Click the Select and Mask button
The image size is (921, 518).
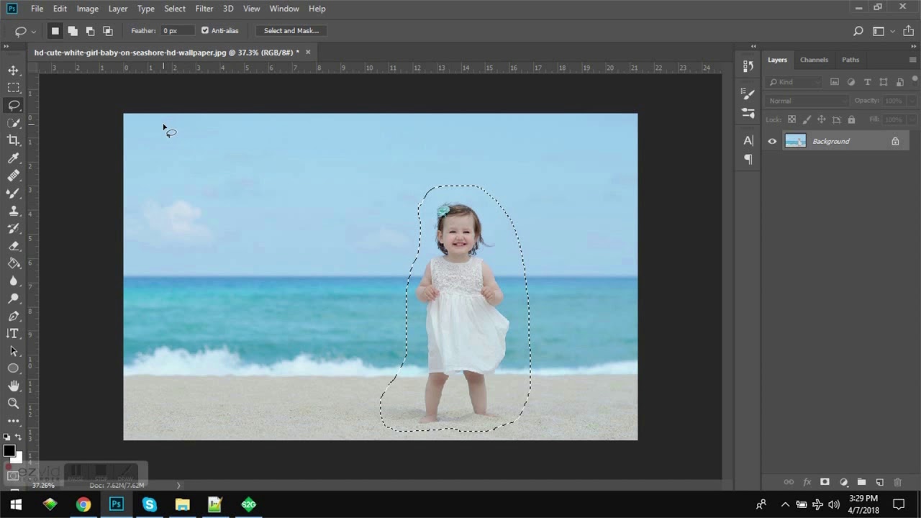coord(291,31)
